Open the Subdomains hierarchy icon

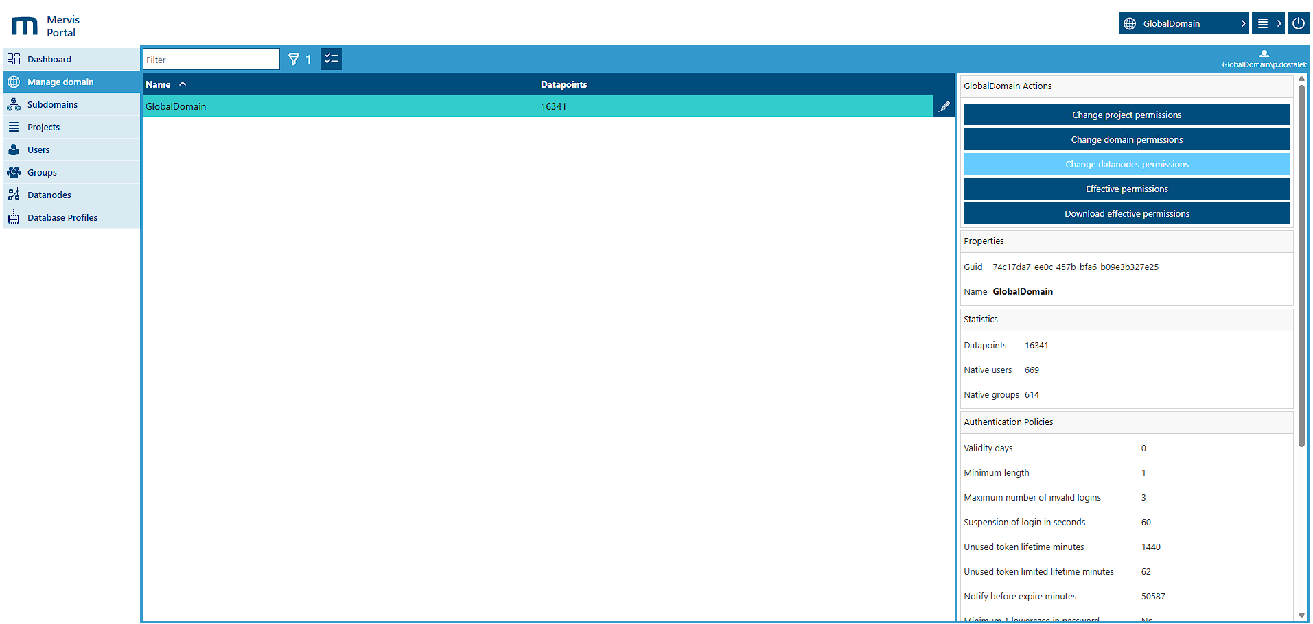(14, 104)
